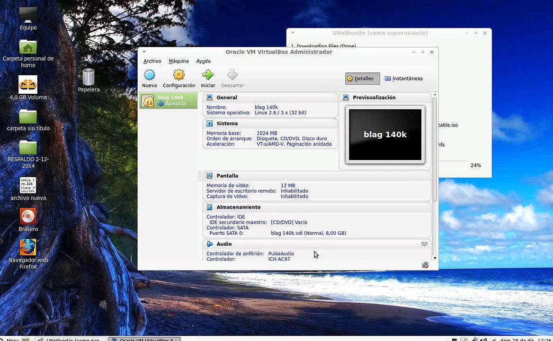
Task: Click the ICH AC97 controller value
Action: tap(279, 259)
